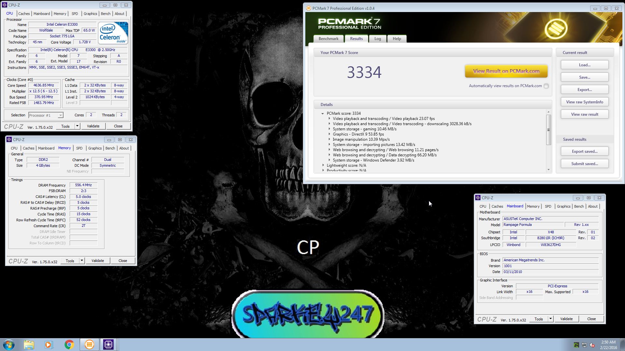Open Windows Explorer from the taskbar
This screenshot has height=351, width=625.
[x=29, y=344]
